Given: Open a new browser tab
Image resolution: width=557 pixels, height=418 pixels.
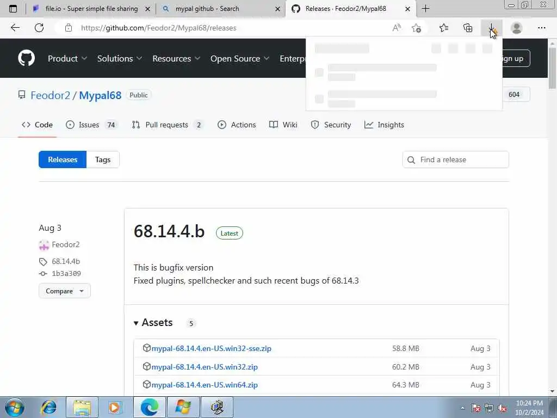Looking at the screenshot, I should coord(425,9).
